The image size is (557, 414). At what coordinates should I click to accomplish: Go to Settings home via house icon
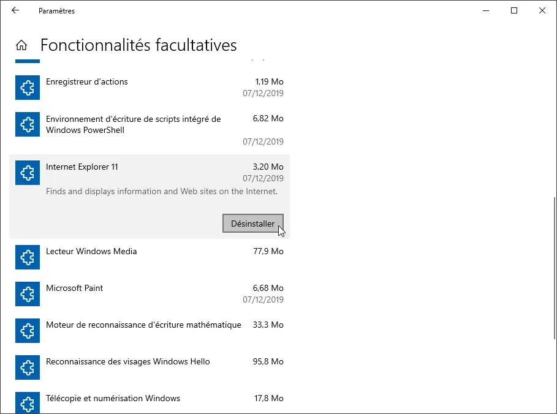point(21,45)
